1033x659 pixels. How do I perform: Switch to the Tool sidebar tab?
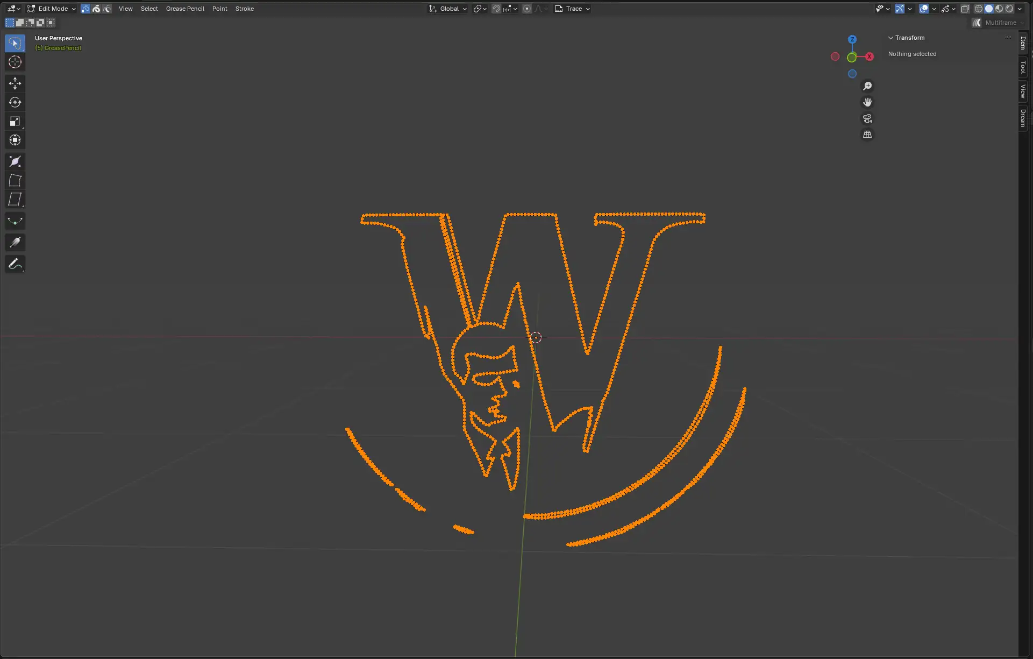(1023, 67)
